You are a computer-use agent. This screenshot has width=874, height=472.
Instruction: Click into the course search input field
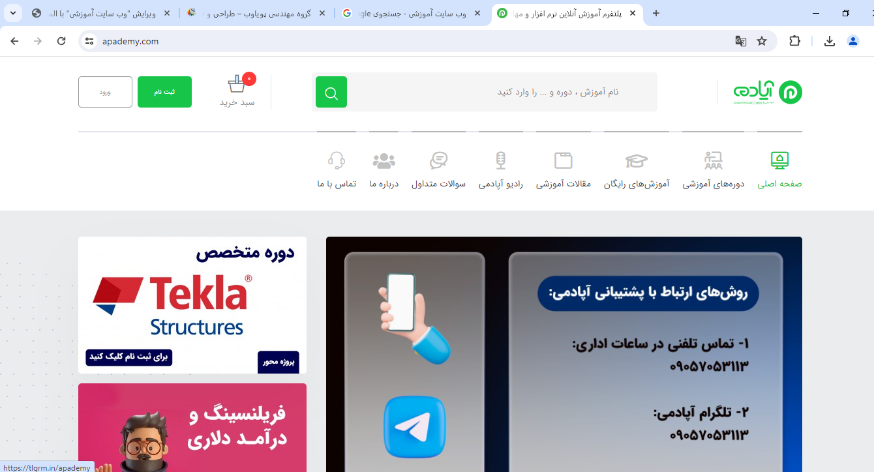502,92
